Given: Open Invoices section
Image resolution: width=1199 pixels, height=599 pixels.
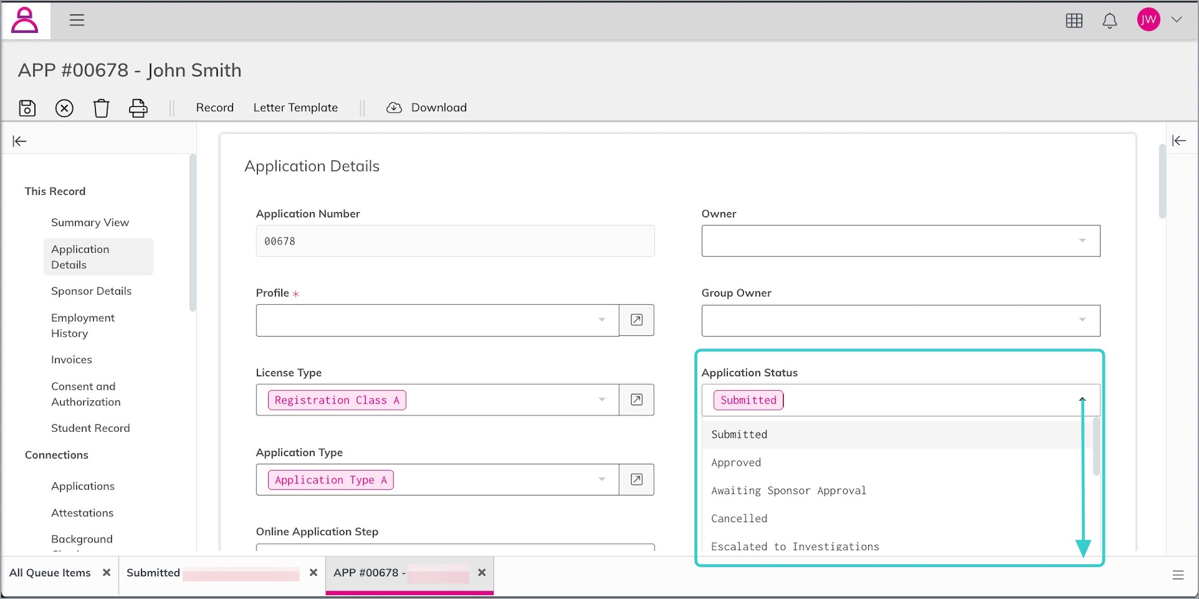Looking at the screenshot, I should (x=72, y=360).
